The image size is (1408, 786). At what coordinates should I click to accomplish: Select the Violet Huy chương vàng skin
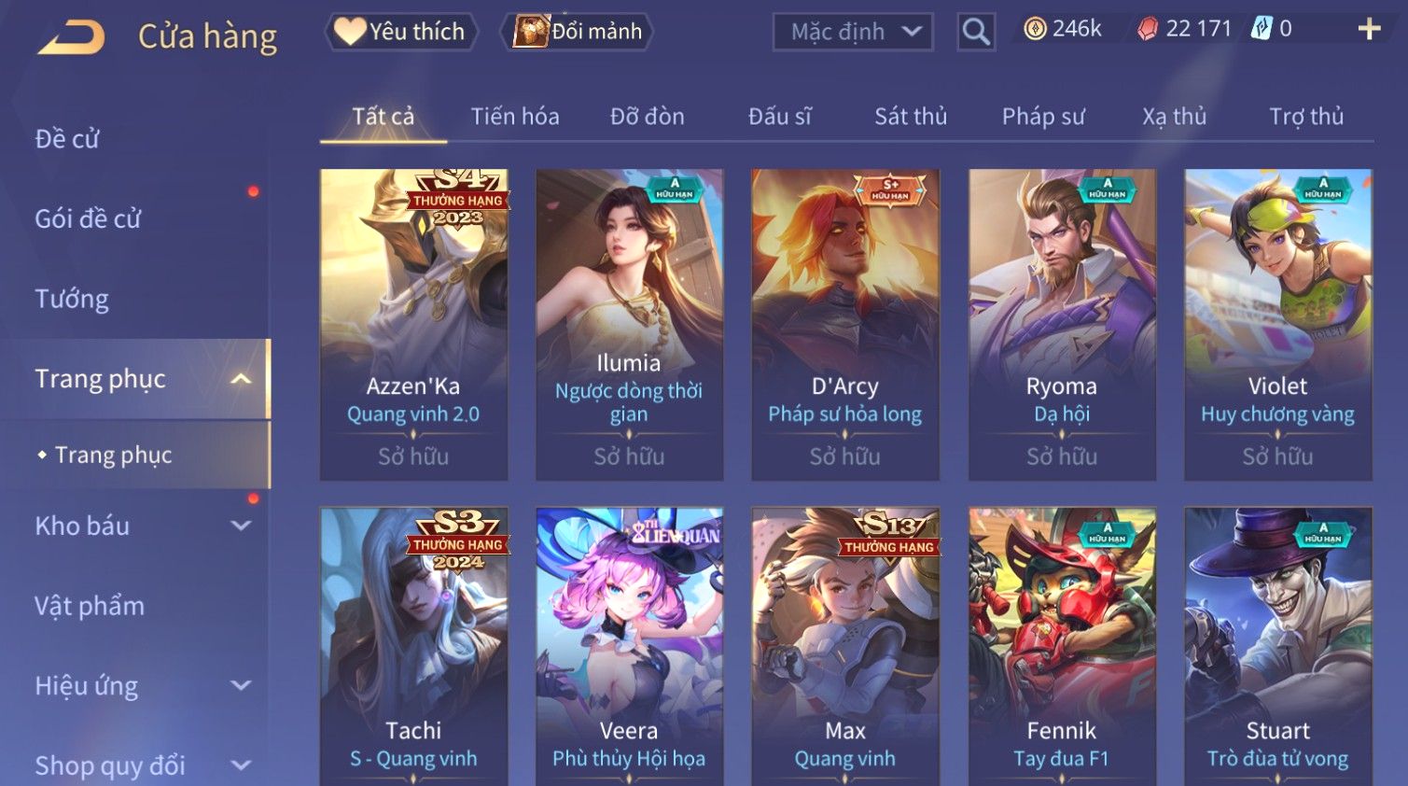click(x=1277, y=325)
